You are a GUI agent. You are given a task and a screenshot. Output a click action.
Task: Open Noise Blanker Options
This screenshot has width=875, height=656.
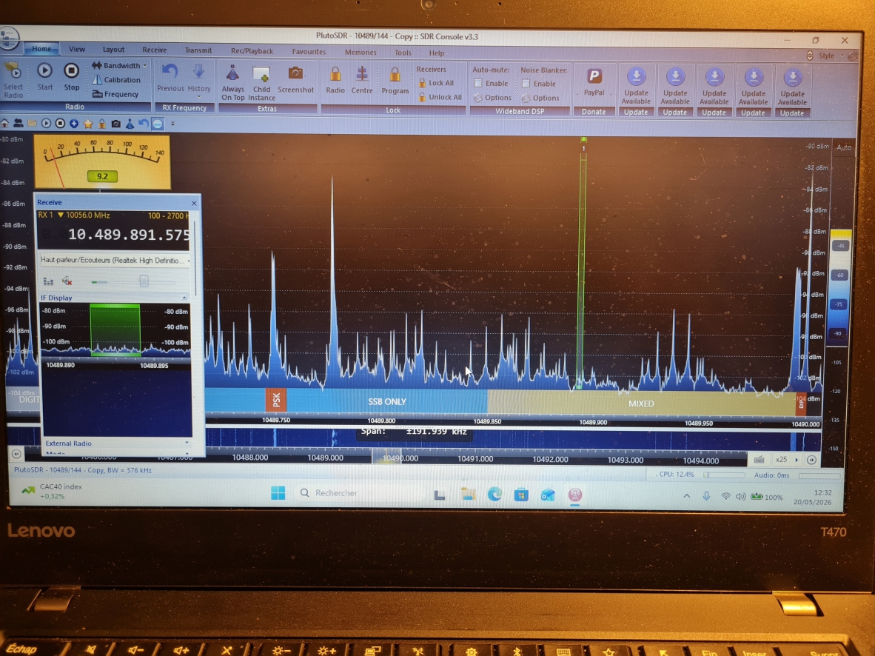540,98
